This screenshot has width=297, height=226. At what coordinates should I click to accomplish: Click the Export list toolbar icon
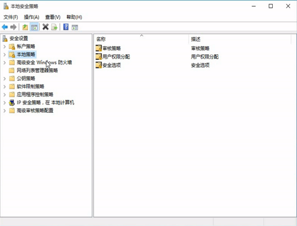[x=54, y=27]
